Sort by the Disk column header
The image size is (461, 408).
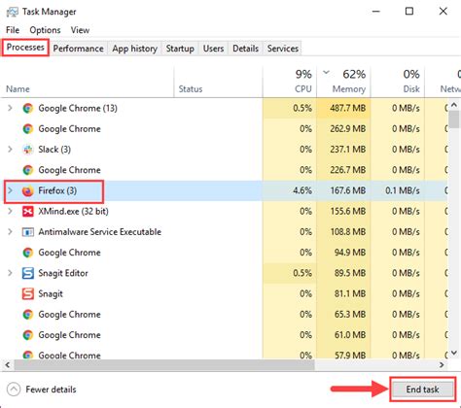click(x=398, y=82)
